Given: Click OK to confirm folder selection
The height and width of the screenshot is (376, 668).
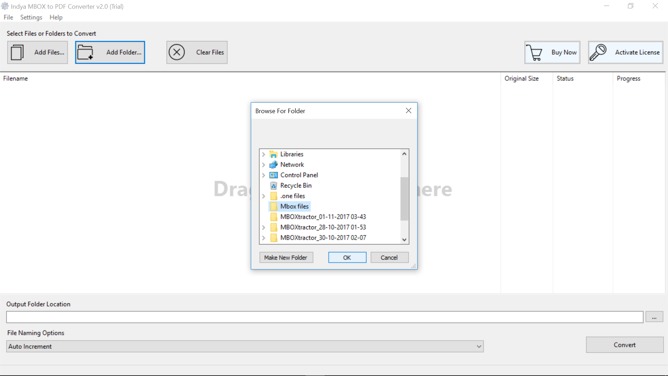Looking at the screenshot, I should pyautogui.click(x=347, y=257).
